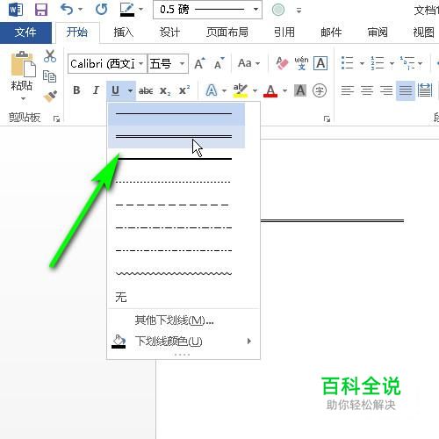Viewport: 439px width, 439px height.
Task: Apply red font color
Action: (270, 90)
